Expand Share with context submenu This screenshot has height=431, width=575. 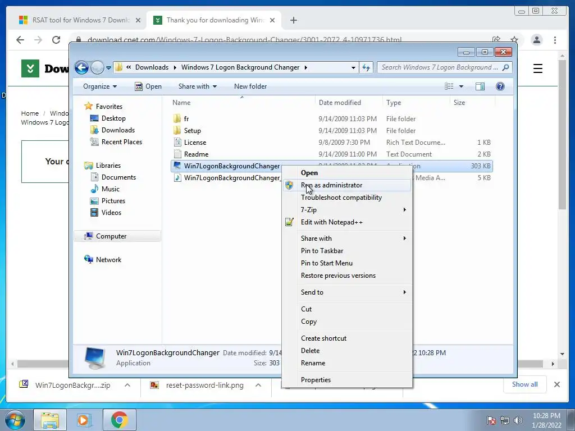click(x=347, y=239)
